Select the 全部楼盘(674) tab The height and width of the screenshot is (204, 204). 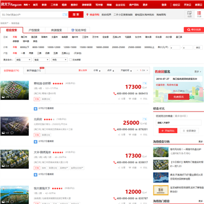[11, 70]
